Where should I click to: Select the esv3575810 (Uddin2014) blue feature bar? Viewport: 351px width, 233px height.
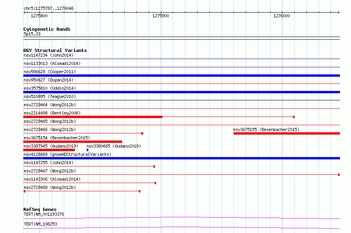pos(181,92)
